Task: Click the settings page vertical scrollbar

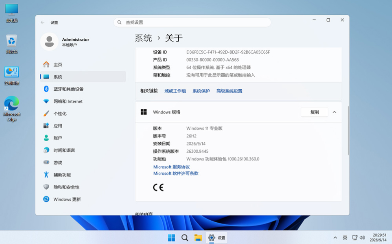Action: (x=348, y=131)
